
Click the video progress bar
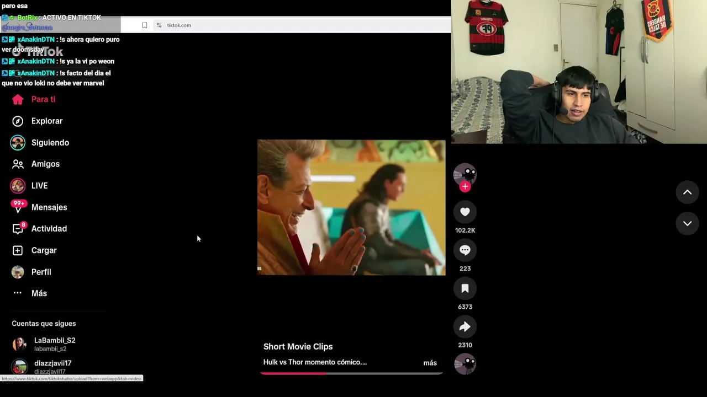pos(351,373)
